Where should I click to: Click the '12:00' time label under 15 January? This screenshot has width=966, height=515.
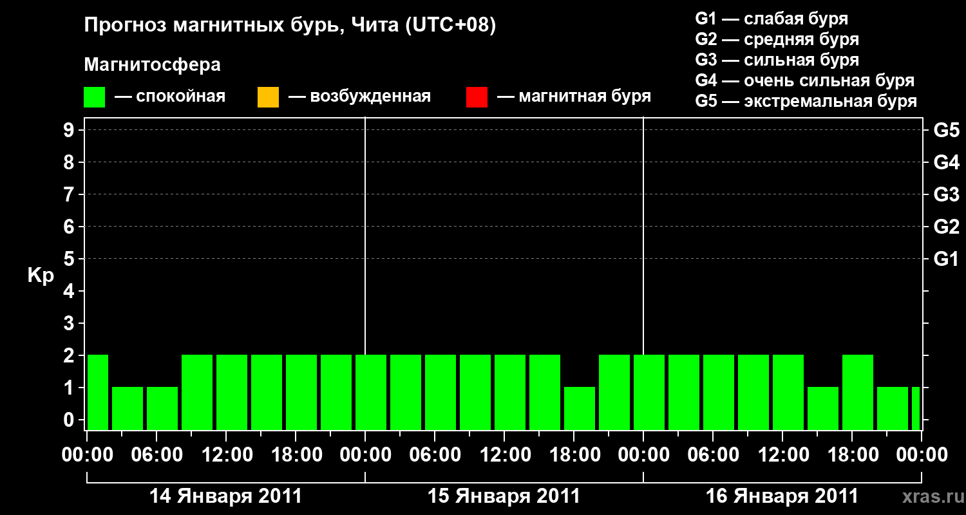coord(504,455)
